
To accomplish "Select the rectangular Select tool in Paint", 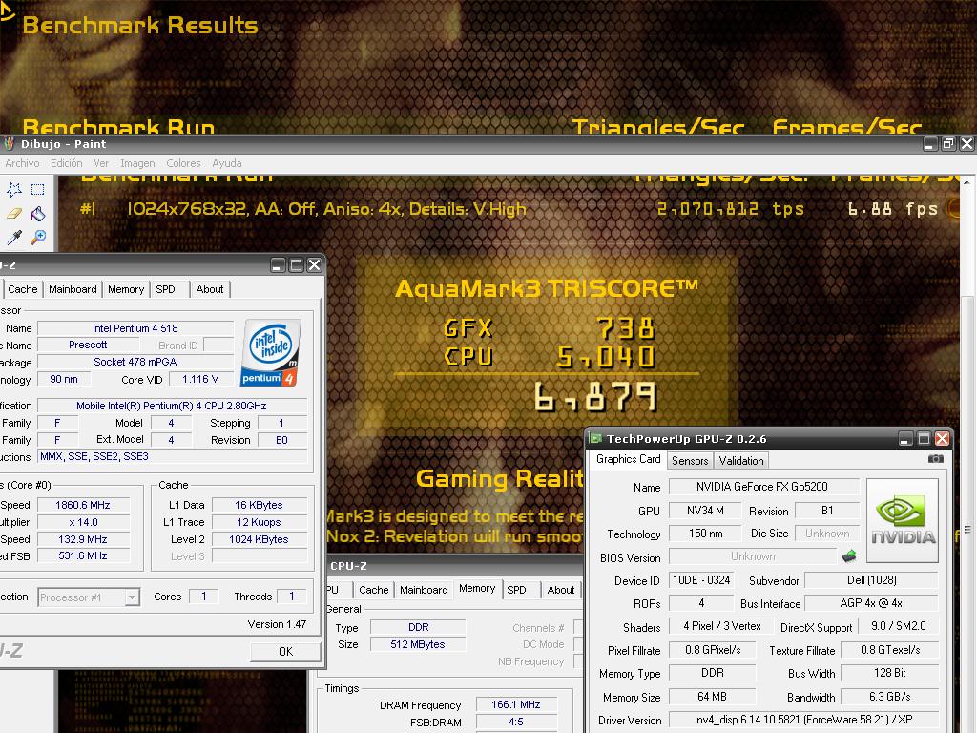I will pos(38,189).
